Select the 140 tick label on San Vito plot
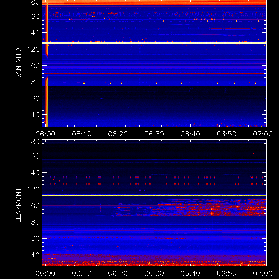The height and width of the screenshot is (279, 279). (x=33, y=33)
